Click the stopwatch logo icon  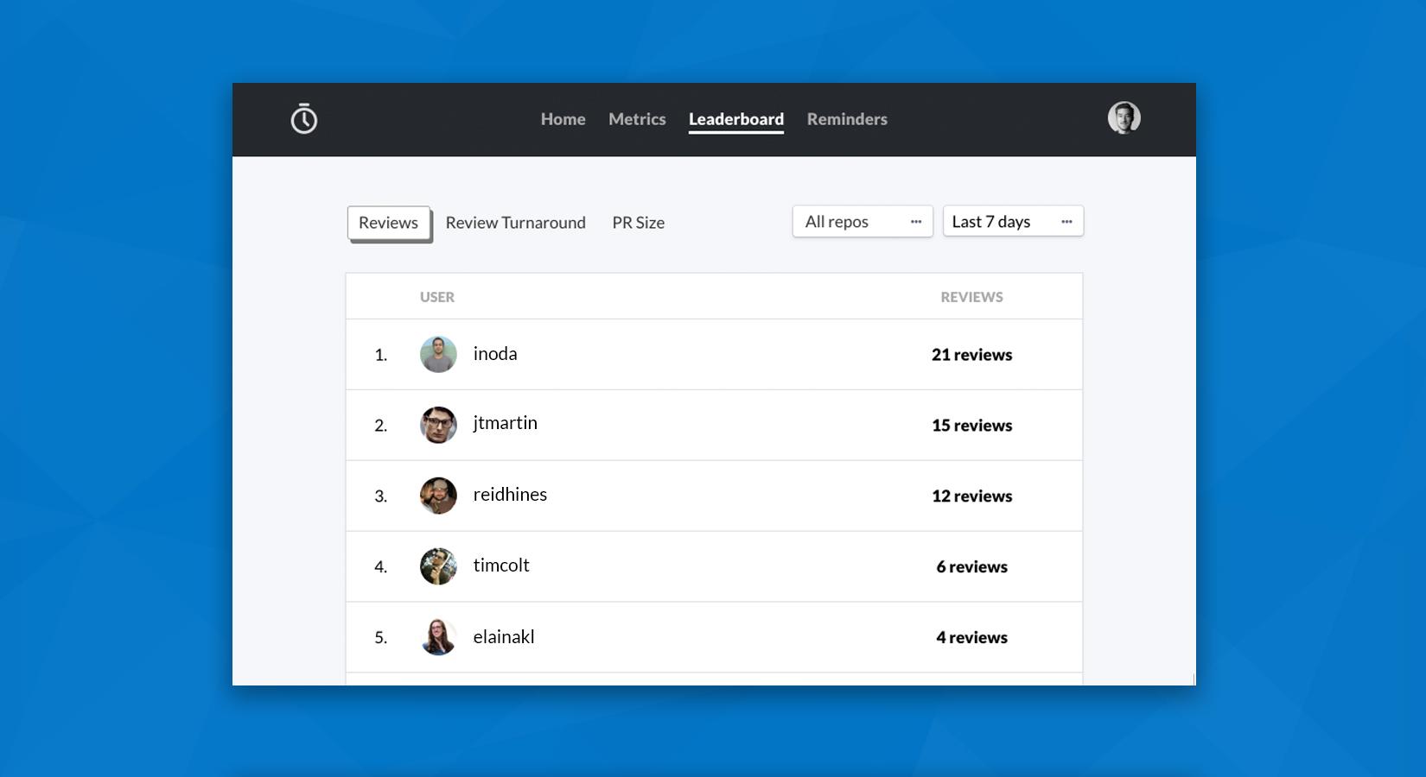[303, 119]
